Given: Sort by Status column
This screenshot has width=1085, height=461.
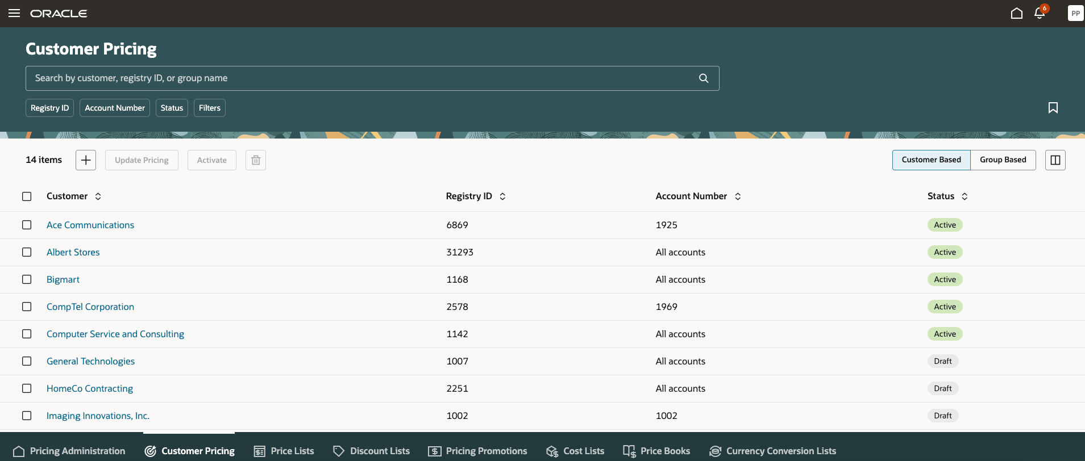Looking at the screenshot, I should point(965,196).
